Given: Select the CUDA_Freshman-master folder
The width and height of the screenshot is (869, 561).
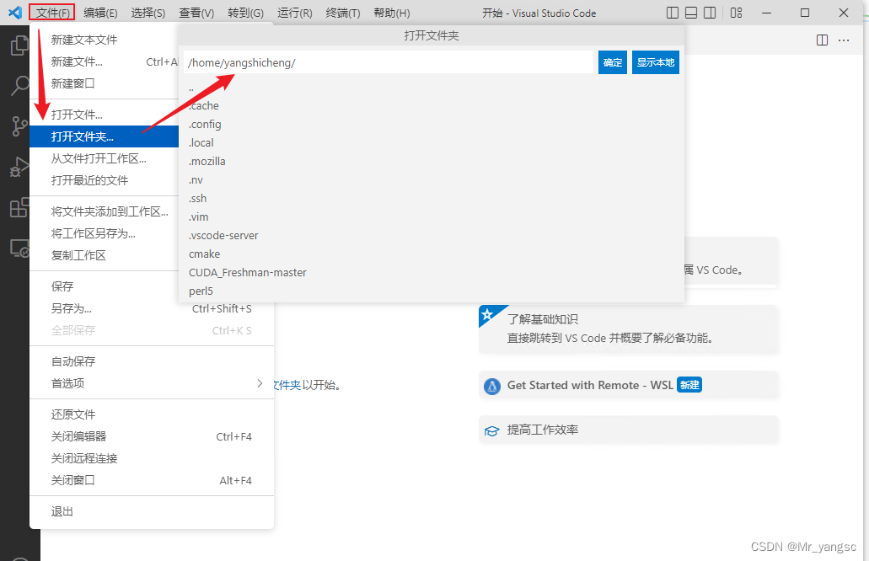Looking at the screenshot, I should point(432,272).
